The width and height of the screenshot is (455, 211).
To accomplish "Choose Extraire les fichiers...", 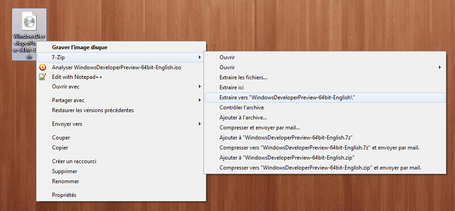I will click(x=243, y=77).
